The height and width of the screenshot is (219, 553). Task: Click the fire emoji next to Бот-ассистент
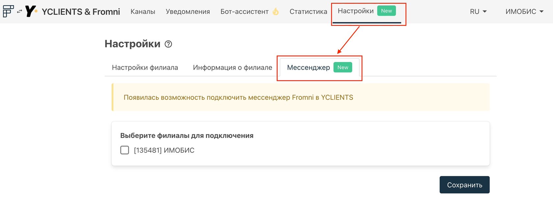276,11
